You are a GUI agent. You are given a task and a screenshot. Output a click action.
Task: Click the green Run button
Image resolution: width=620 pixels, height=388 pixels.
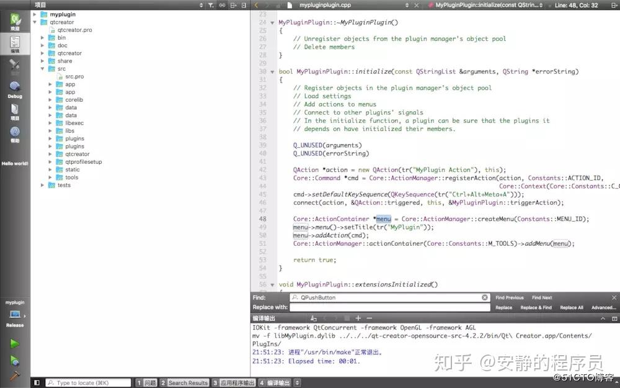[15, 344]
